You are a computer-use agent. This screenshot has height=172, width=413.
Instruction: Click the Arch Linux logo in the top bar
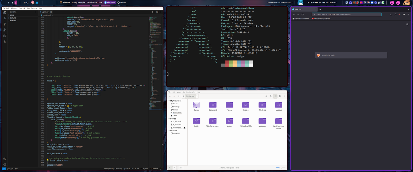click(x=37, y=2)
